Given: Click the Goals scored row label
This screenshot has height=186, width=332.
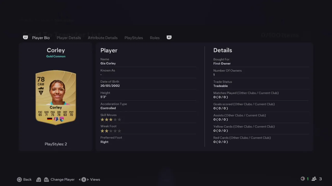Looking at the screenshot, I should coord(244,104).
